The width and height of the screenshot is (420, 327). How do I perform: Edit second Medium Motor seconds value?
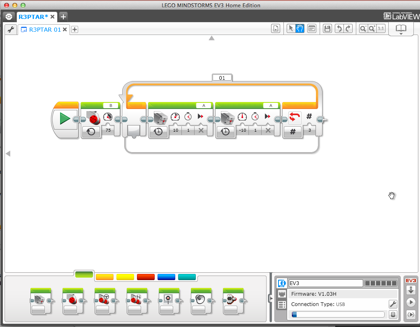click(x=255, y=130)
